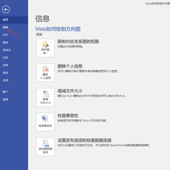Click the 缩减文件大小 button
Viewport: 170px width, 170px height.
45,97
